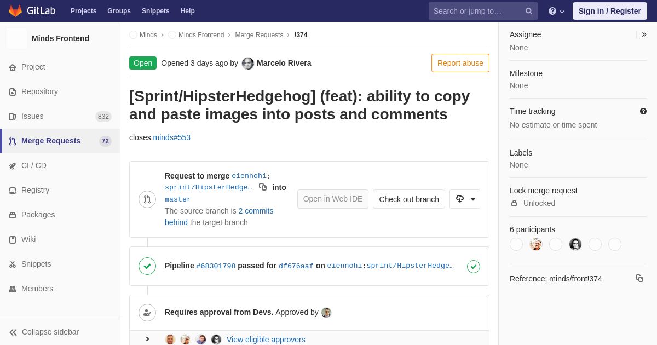Click the Minds Frontend project title
Screen dimensions: 657x345
(x=60, y=38)
